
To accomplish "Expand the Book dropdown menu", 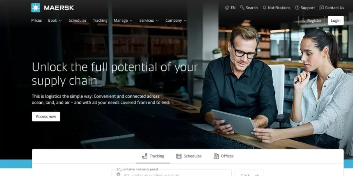I will (x=55, y=20).
